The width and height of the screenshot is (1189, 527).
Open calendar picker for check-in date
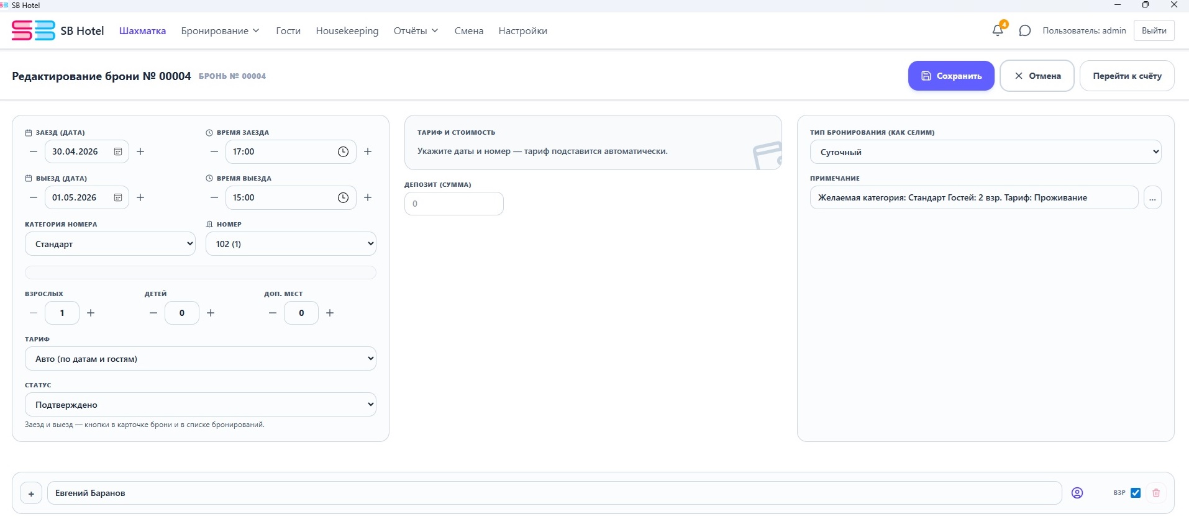pyautogui.click(x=118, y=151)
